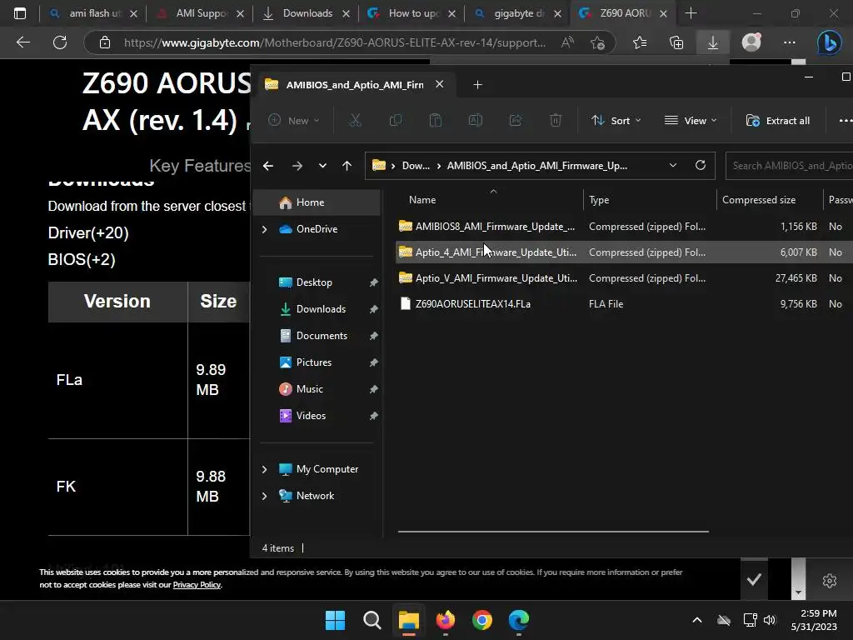Go forward in File Explorer
The width and height of the screenshot is (853, 640).
(x=297, y=166)
